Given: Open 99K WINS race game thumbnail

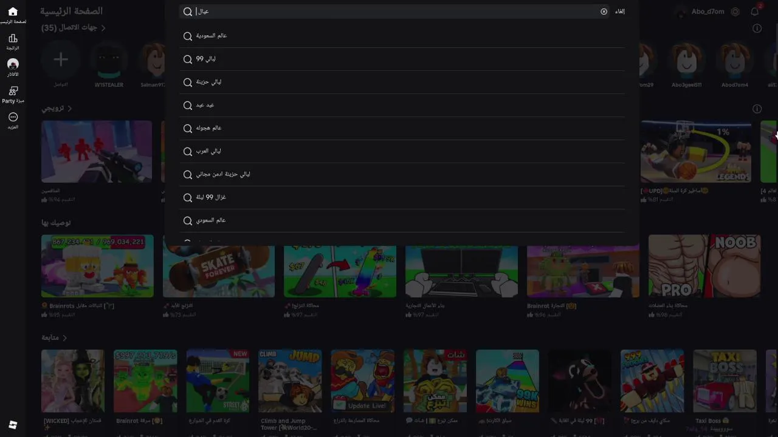Looking at the screenshot, I should point(508,381).
